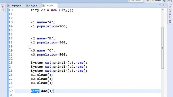Switch to the Java EE perspective
Viewport: 173px width, 97px height.
pos(157,1)
